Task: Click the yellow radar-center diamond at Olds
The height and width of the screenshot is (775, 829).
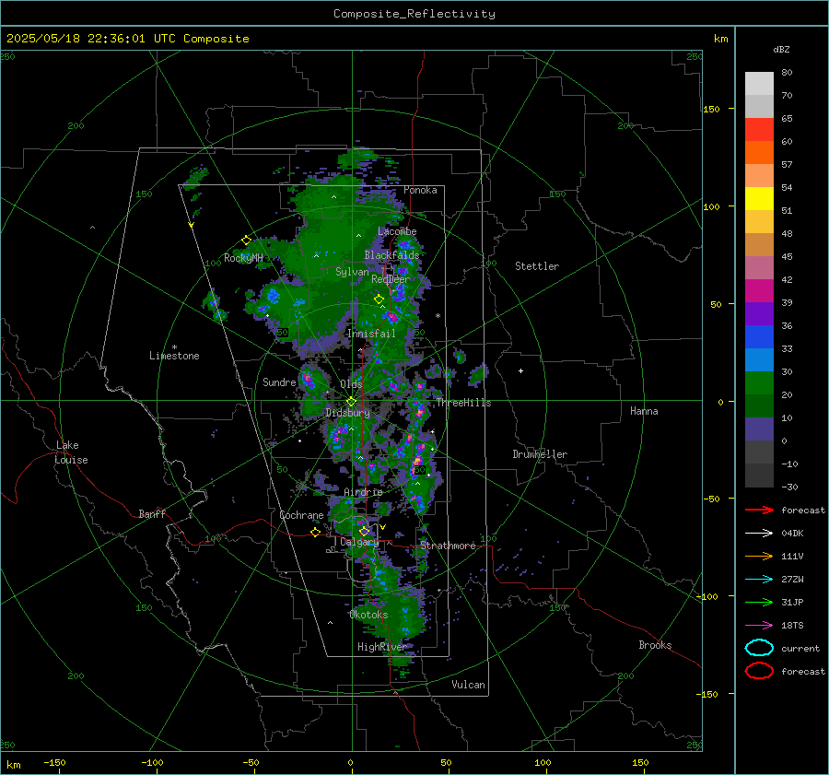Action: pos(351,402)
